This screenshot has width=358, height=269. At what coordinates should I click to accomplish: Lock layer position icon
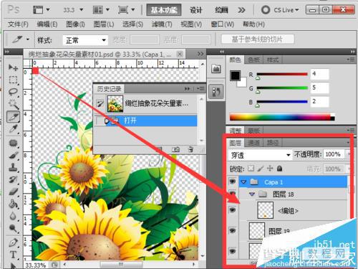pos(270,169)
